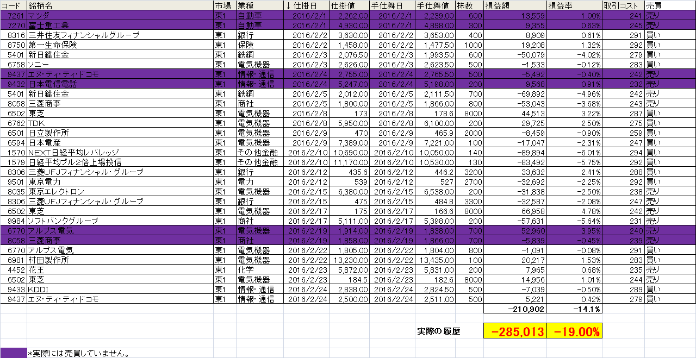This screenshot has width=696, height=358.
Task: Select the -89,894 loss amount cell
Action: point(515,152)
